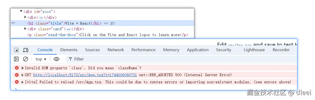315x100 pixels.
Task: Collapse the div id="root" node
Action: pos(21,11)
